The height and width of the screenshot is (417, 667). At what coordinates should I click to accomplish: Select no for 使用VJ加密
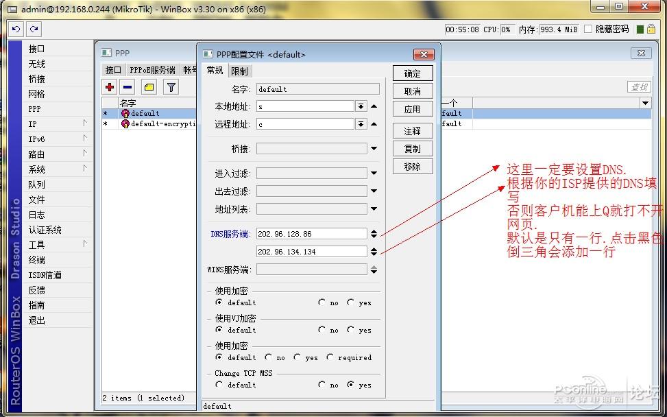(322, 329)
